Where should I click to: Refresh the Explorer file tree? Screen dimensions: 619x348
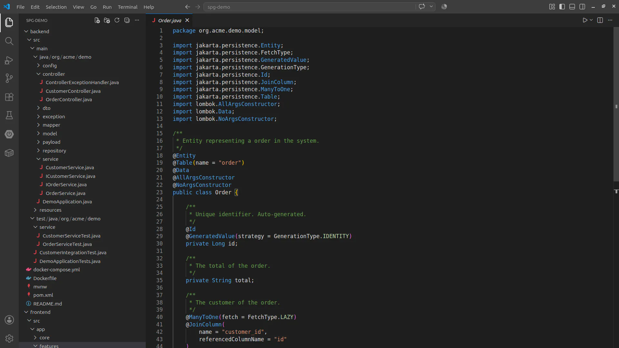click(x=117, y=20)
